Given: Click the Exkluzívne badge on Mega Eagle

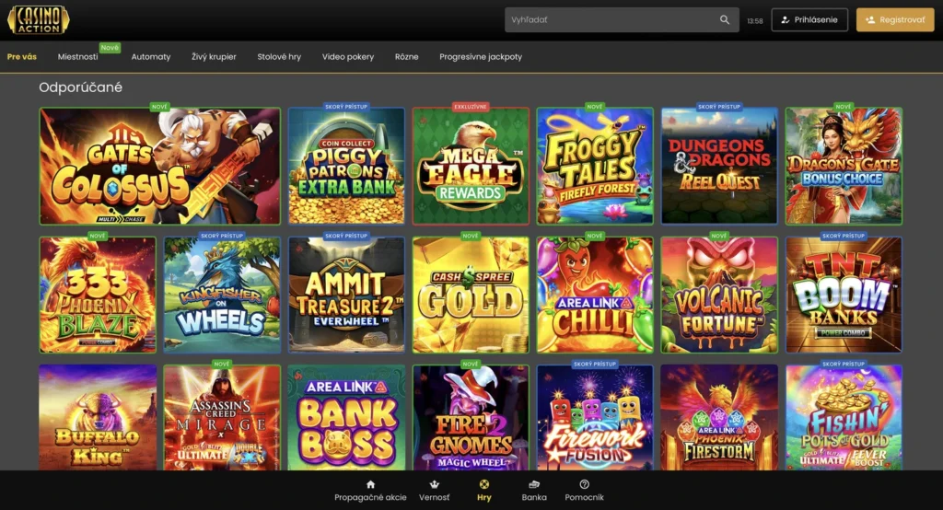Looking at the screenshot, I should pos(471,107).
